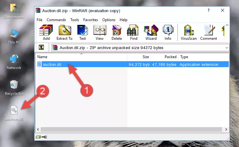The height and width of the screenshot is (147, 239).
Task: Open the Help menu
Action: point(123,20)
